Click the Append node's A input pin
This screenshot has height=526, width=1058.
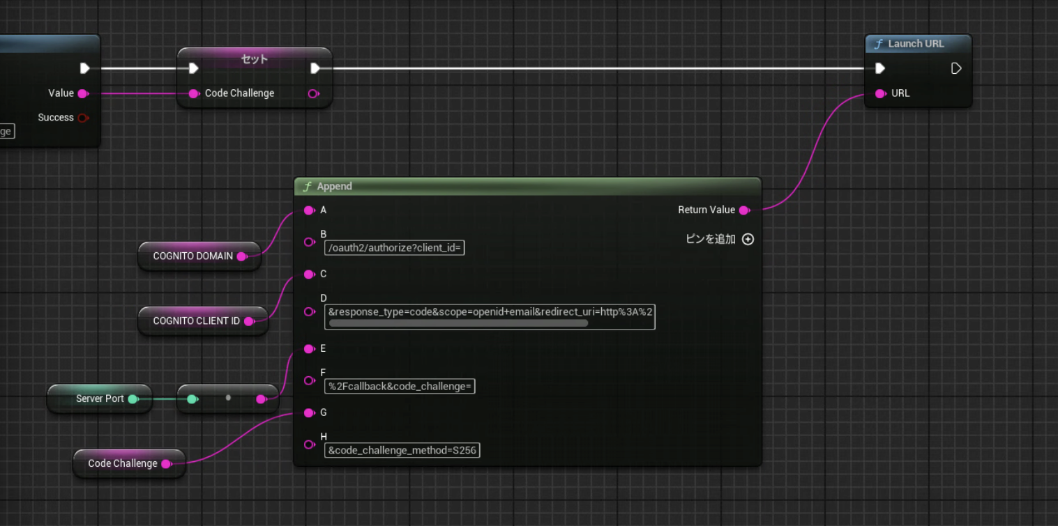[x=309, y=210]
